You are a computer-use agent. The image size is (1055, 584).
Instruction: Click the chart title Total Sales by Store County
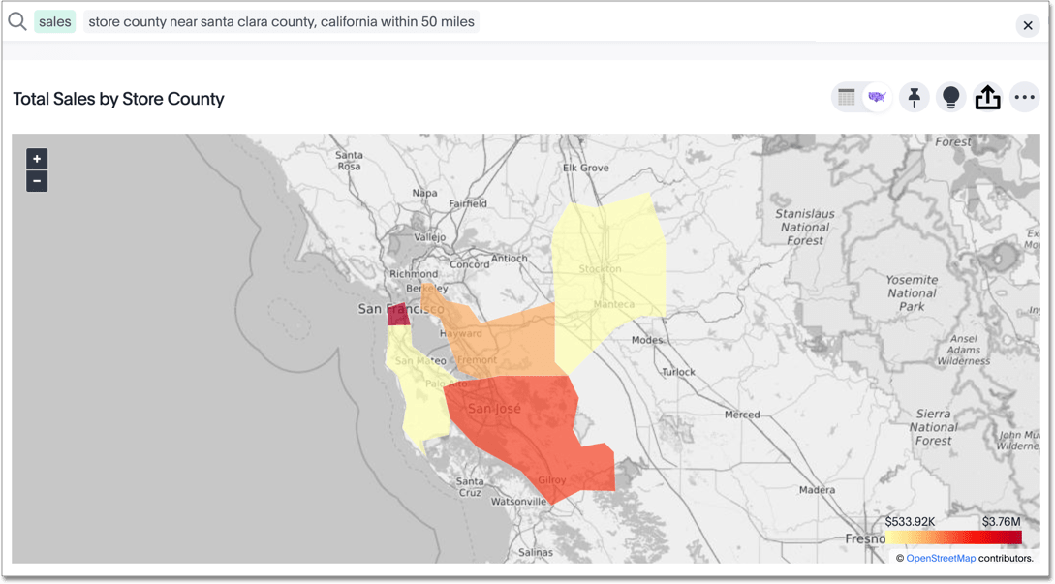point(118,99)
